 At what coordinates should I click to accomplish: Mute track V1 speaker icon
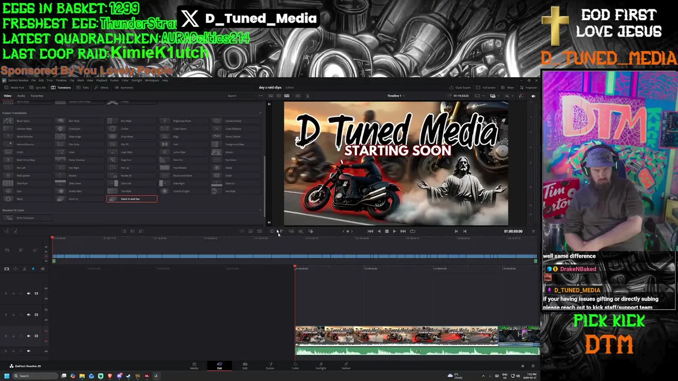[x=29, y=336]
